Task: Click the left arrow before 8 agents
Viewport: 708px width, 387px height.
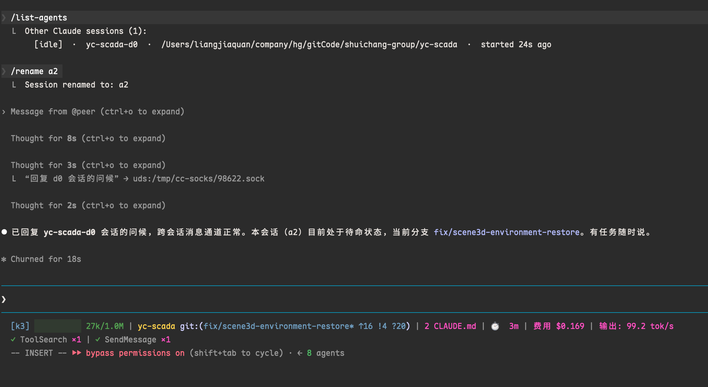Action: click(x=300, y=353)
